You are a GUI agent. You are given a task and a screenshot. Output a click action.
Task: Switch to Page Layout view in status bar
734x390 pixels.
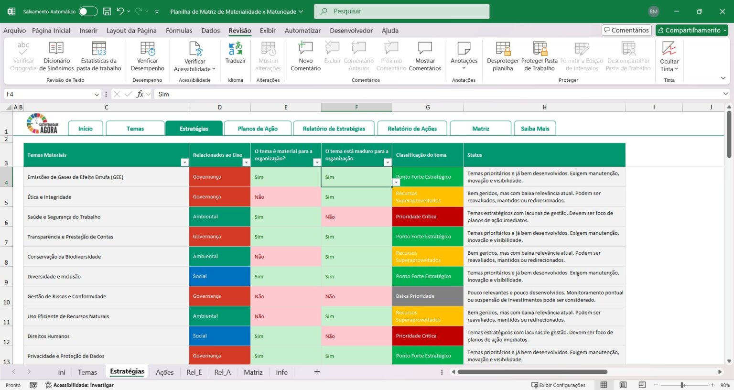click(623, 385)
